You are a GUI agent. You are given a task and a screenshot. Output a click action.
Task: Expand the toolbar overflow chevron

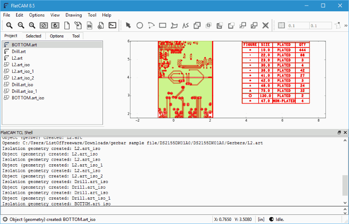(x=346, y=25)
